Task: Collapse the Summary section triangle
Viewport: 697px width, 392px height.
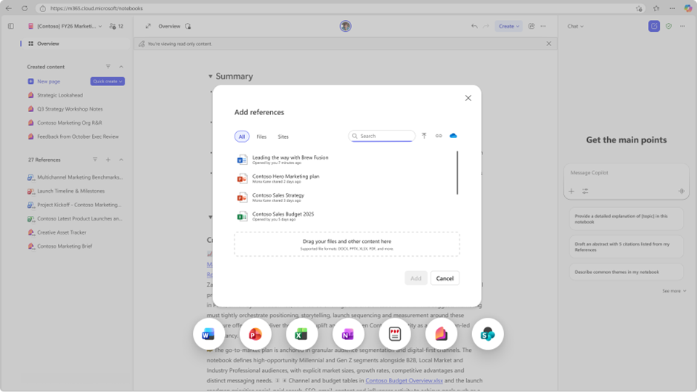Action: pos(210,76)
